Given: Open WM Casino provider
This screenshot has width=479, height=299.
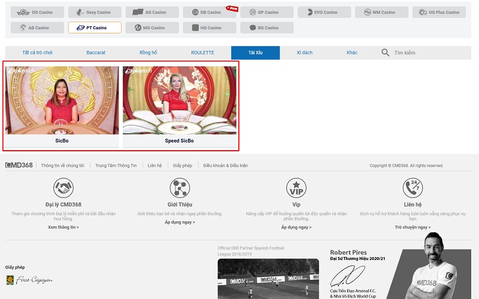Looking at the screenshot, I should click(381, 12).
